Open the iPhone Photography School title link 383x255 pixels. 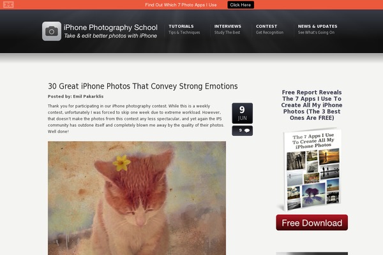pos(110,27)
